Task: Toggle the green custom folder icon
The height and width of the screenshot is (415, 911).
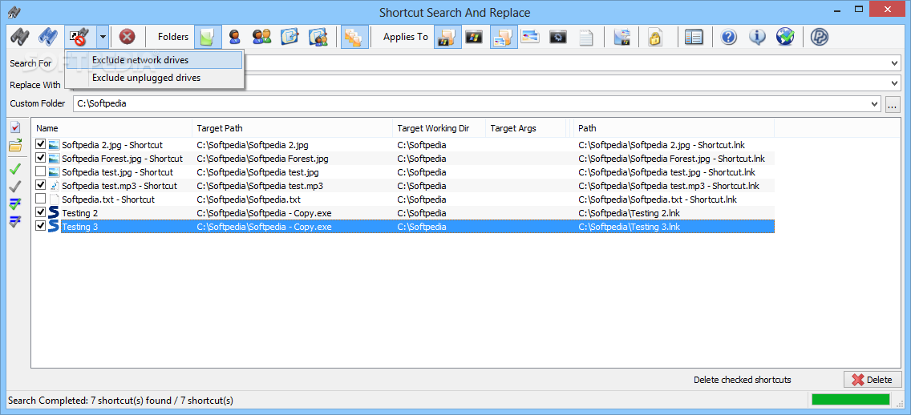Action: point(208,37)
